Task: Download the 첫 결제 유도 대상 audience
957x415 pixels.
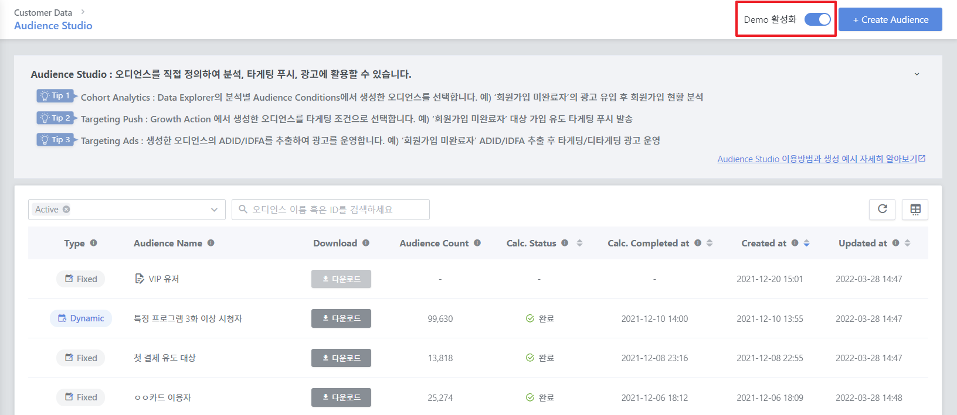Action: click(341, 358)
